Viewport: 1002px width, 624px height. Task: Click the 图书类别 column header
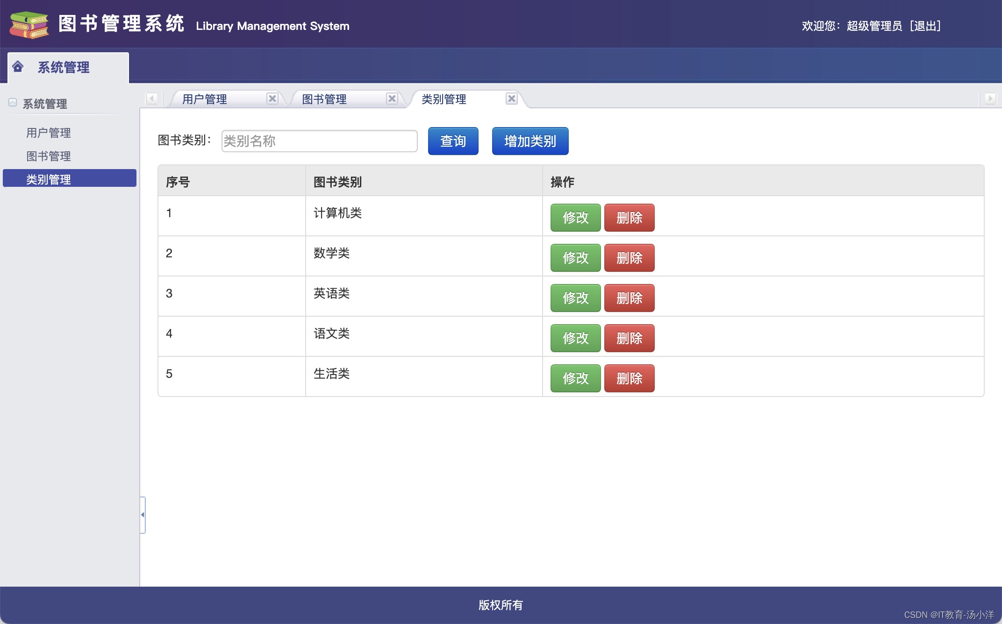tap(424, 181)
